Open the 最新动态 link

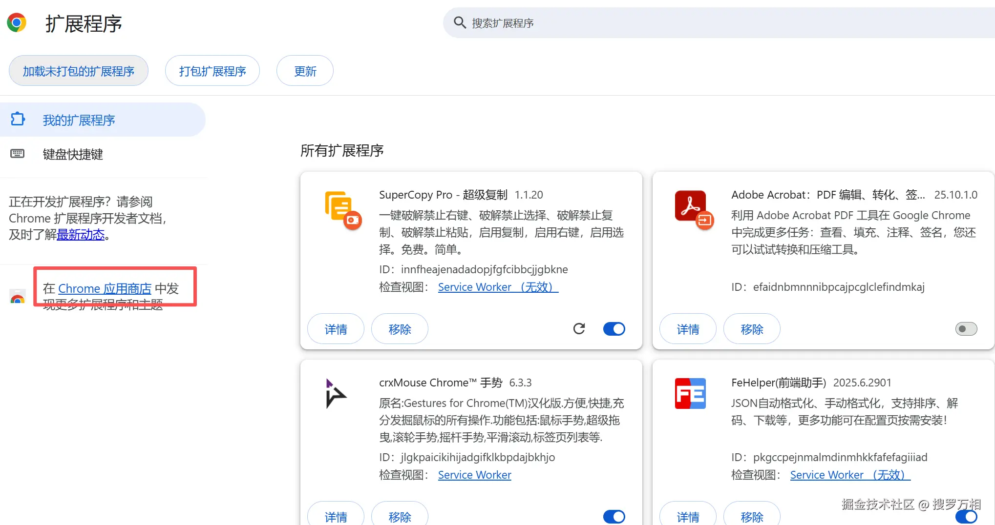(x=81, y=235)
